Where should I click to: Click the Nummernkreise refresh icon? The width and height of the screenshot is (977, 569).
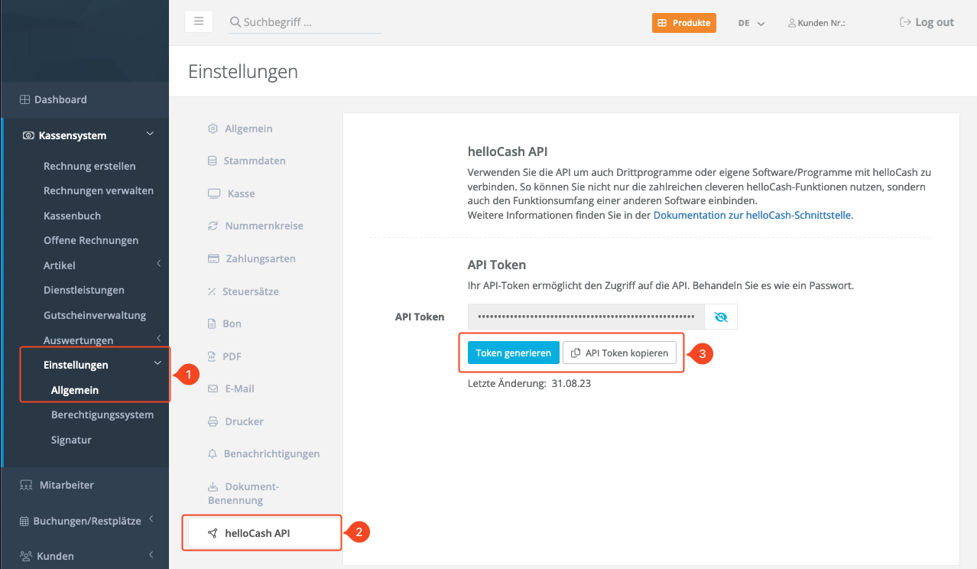[213, 226]
